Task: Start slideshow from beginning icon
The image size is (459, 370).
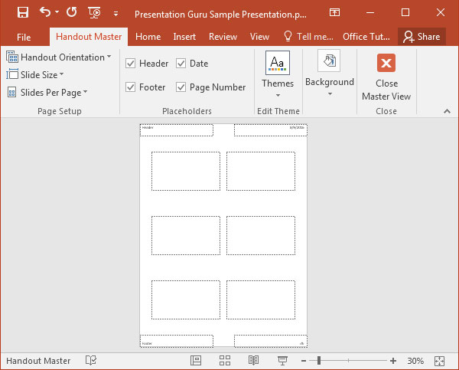Action: tap(94, 12)
